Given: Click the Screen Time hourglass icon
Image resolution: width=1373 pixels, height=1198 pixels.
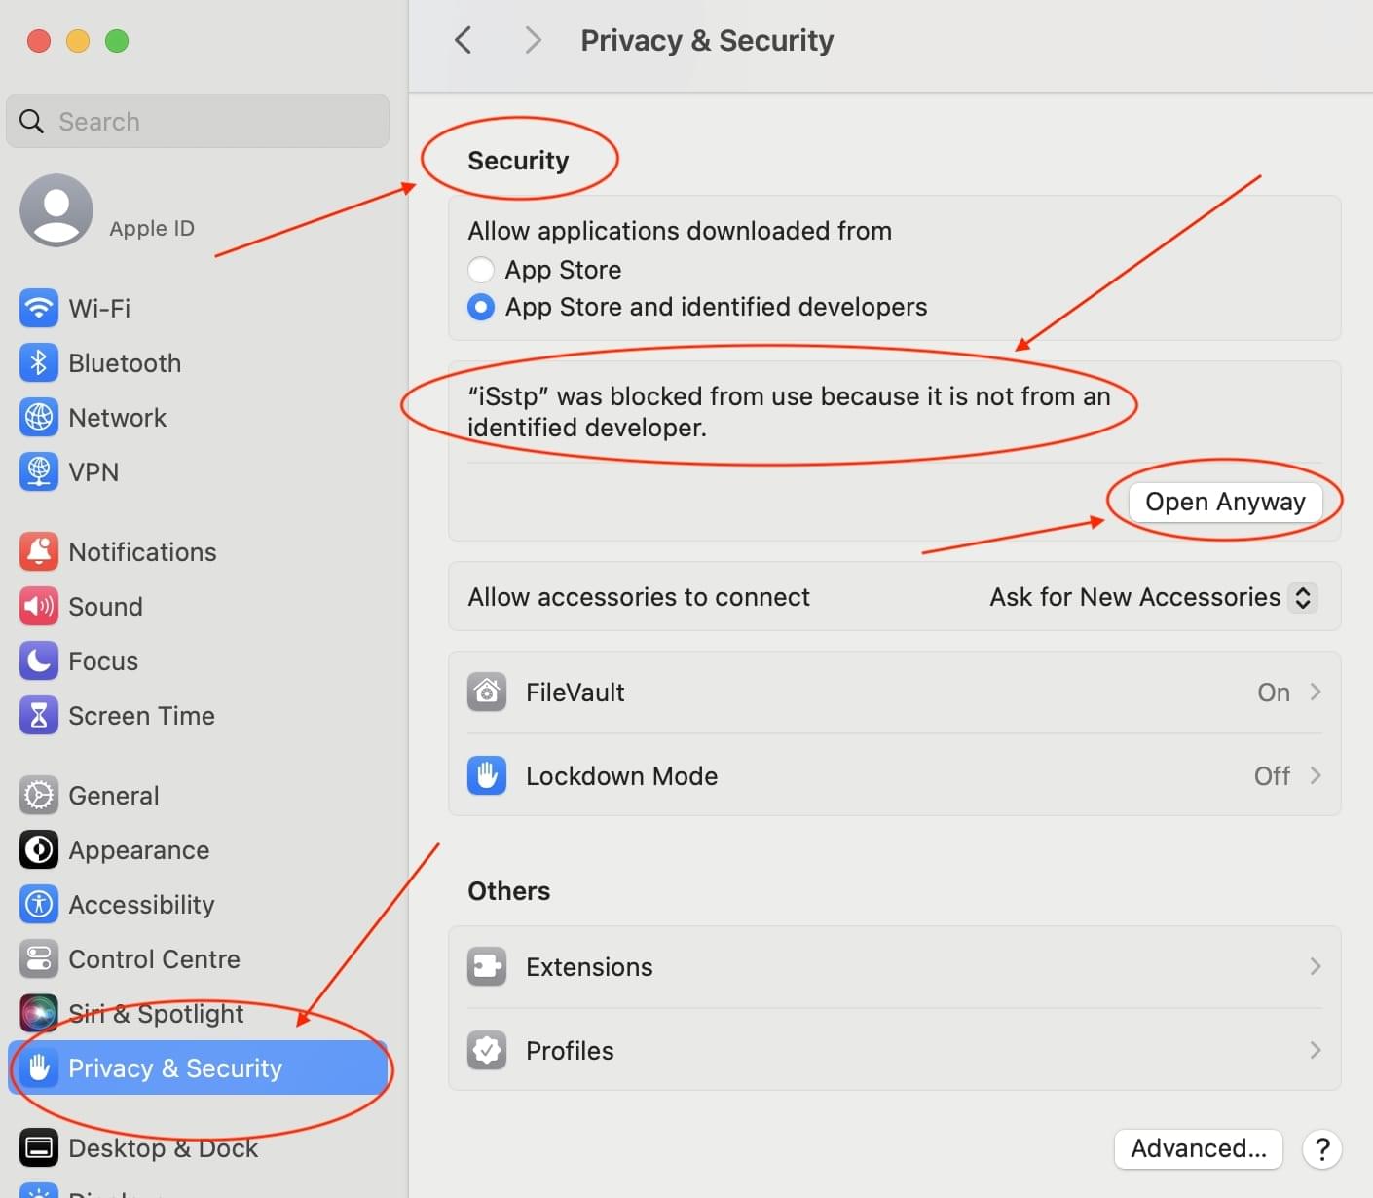Looking at the screenshot, I should click(39, 716).
